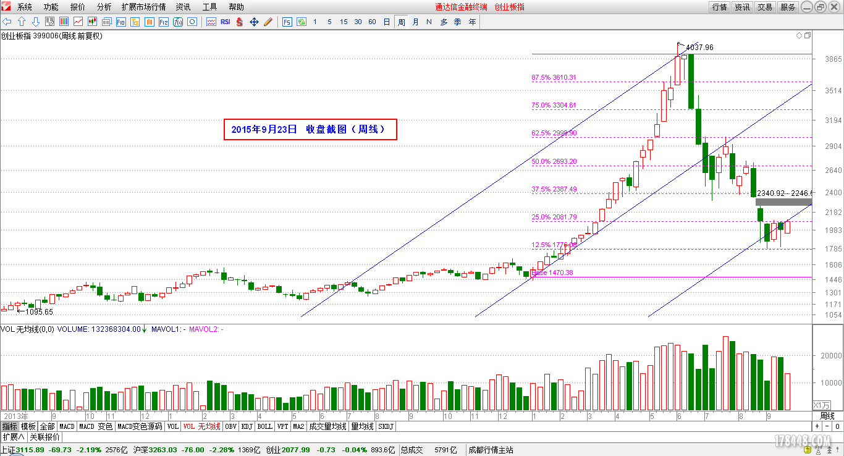Open the 分析 menu
This screenshot has width=844, height=456.
point(104,7)
